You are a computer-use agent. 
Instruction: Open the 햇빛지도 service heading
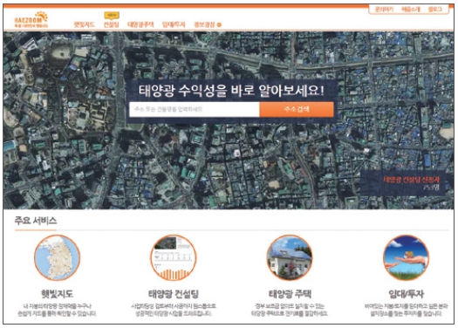[57, 294]
